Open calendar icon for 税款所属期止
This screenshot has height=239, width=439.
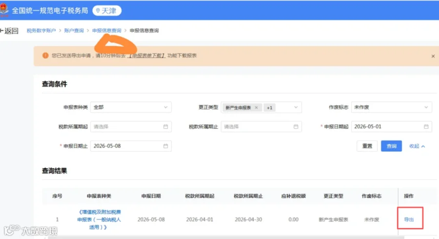click(296, 127)
